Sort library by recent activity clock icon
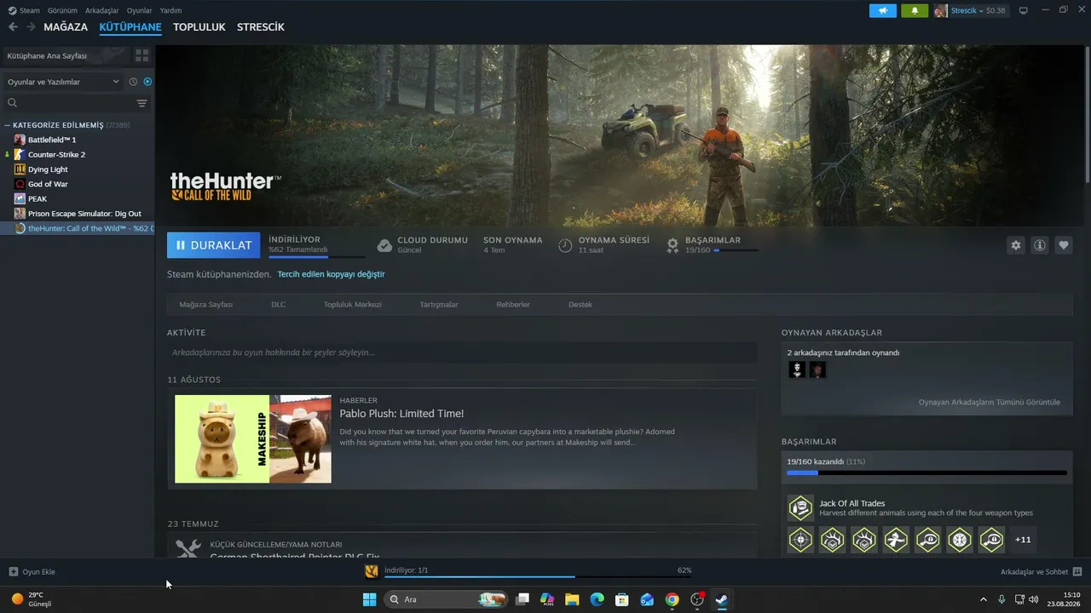This screenshot has height=613, width=1091. point(133,82)
